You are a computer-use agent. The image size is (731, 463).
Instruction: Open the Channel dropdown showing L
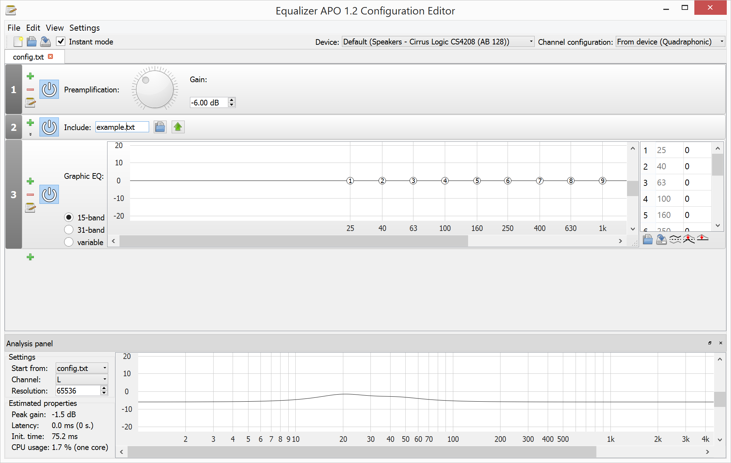(82, 379)
